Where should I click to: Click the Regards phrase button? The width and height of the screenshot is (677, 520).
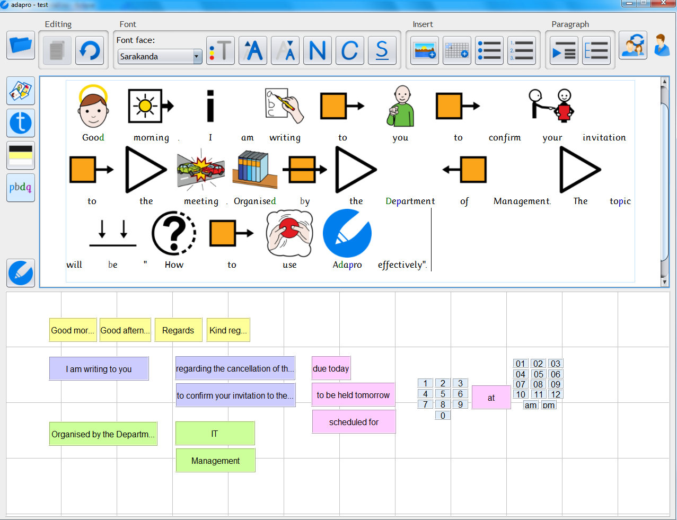tap(178, 330)
